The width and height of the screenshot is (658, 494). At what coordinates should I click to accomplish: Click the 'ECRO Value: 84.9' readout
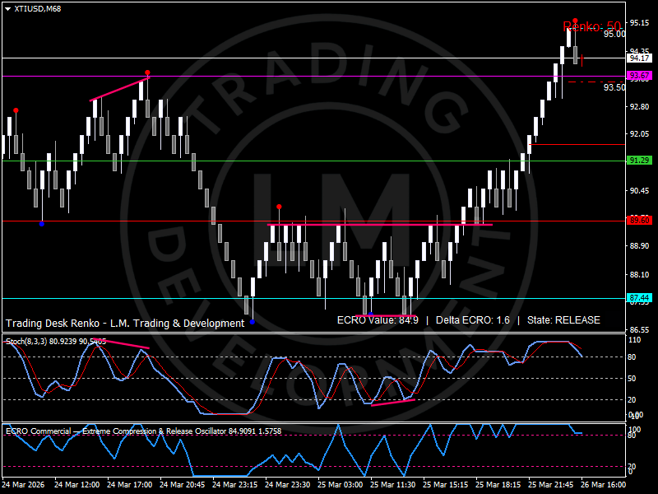[378, 320]
